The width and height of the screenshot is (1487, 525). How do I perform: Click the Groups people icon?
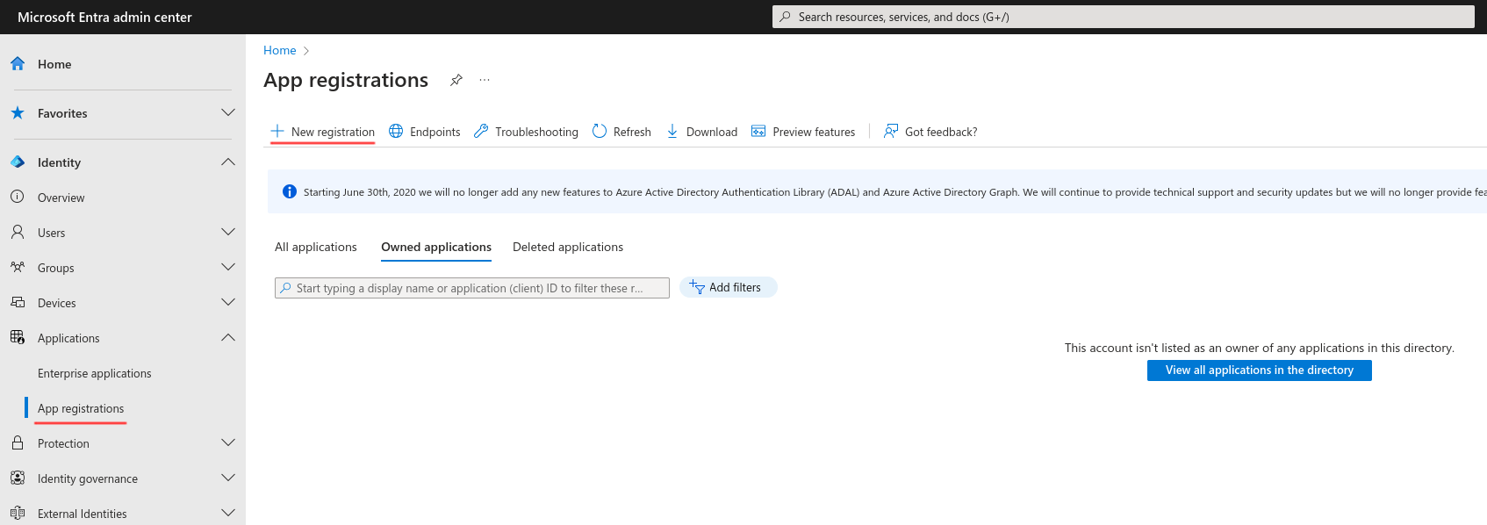[18, 267]
